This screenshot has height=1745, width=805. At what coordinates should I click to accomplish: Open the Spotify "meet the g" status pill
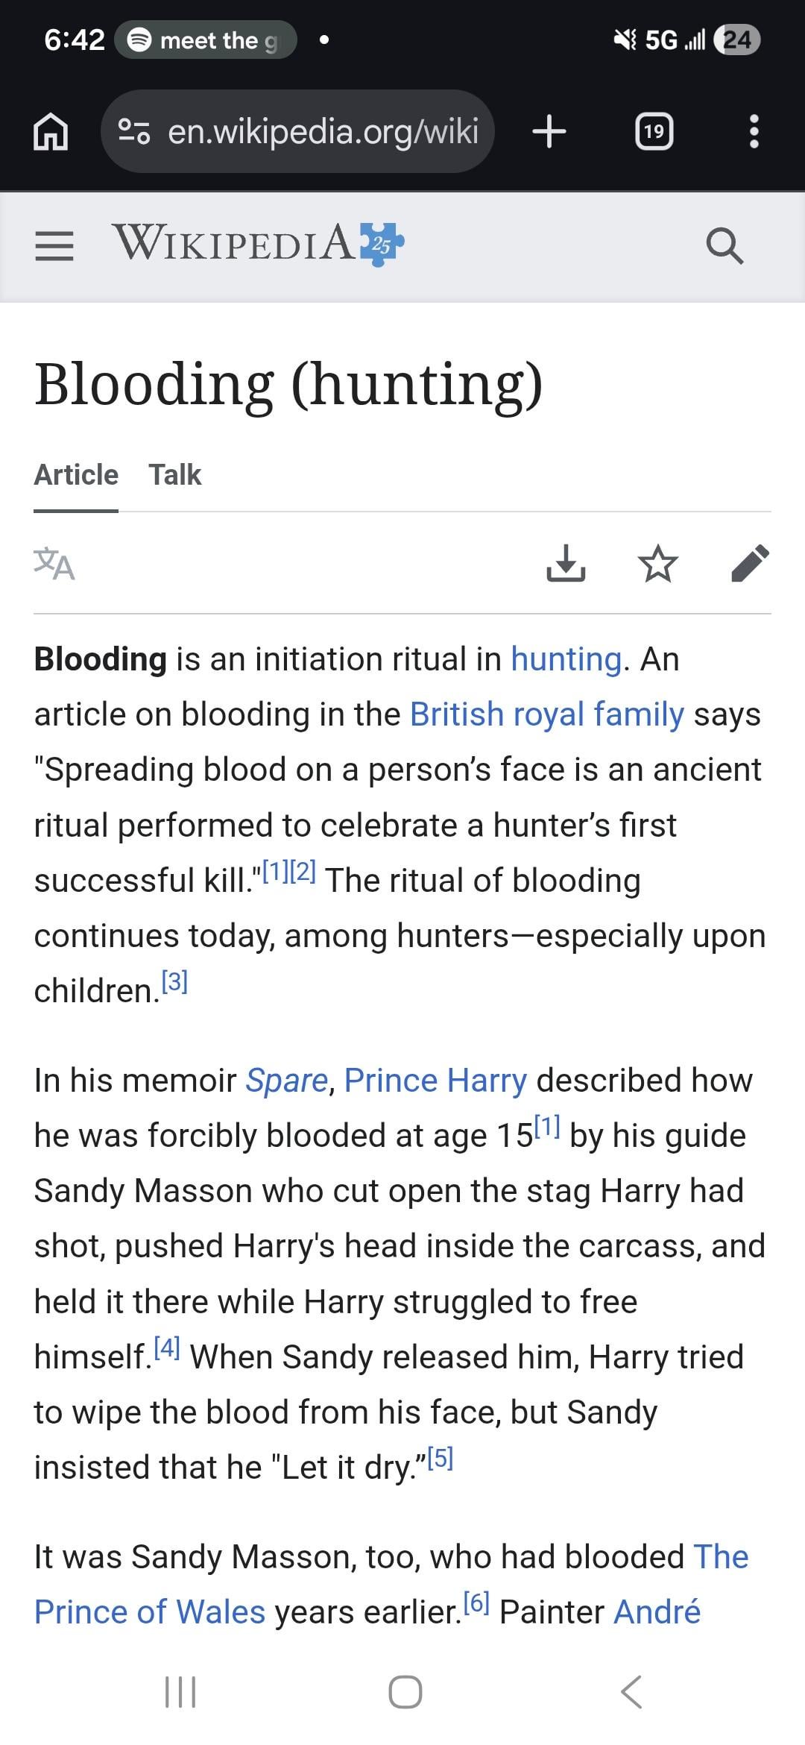click(x=205, y=40)
